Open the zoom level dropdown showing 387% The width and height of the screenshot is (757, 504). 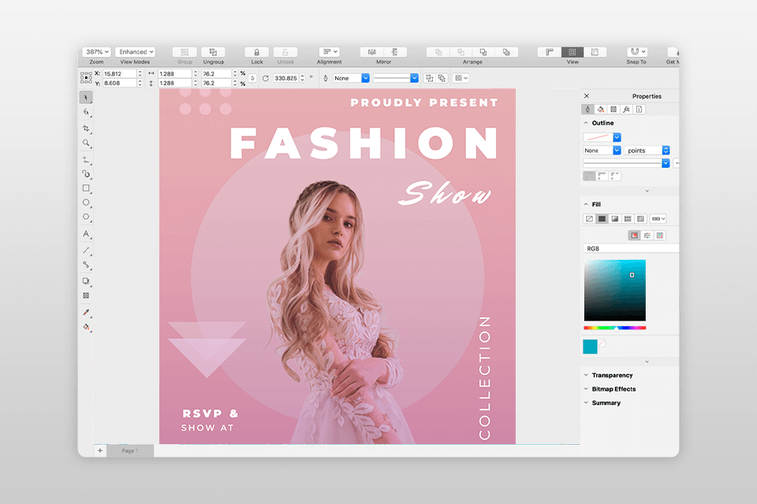(95, 51)
